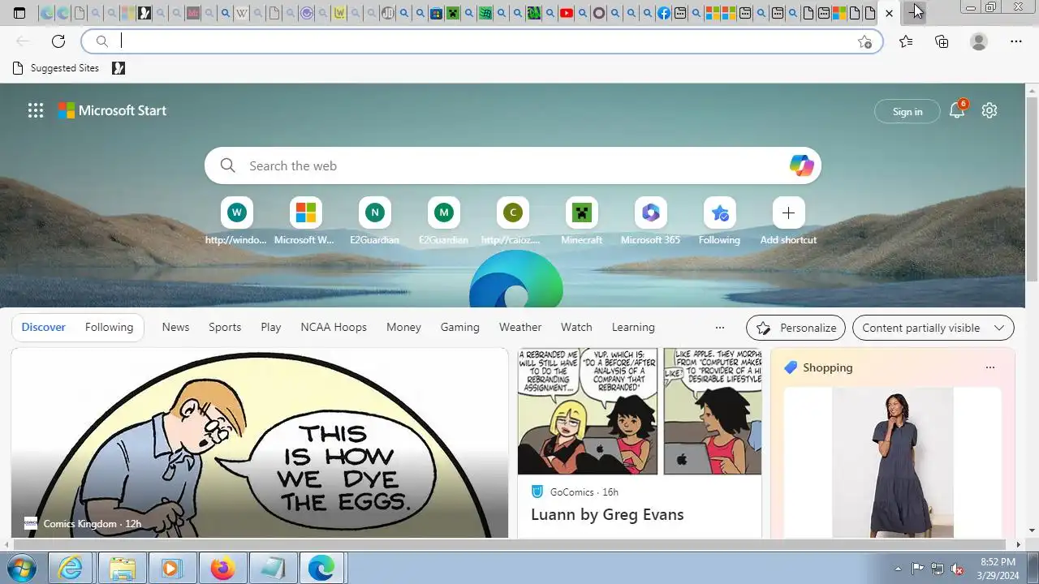Image resolution: width=1039 pixels, height=584 pixels.
Task: Open page settings gear
Action: (989, 110)
